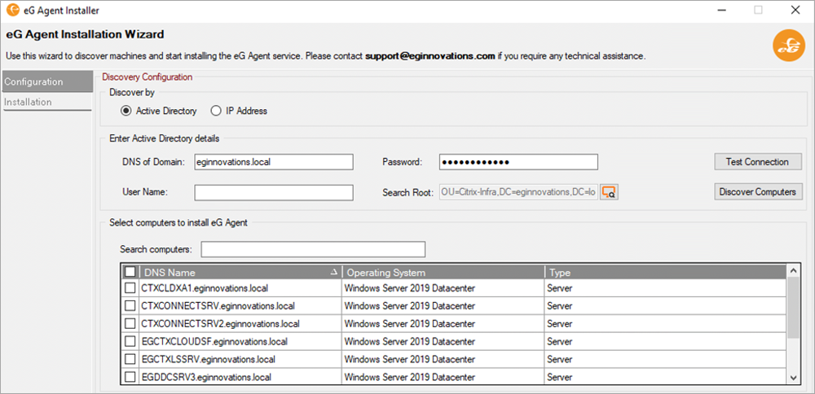The width and height of the screenshot is (815, 394).
Task: Click the Search computers input field
Action: (314, 249)
